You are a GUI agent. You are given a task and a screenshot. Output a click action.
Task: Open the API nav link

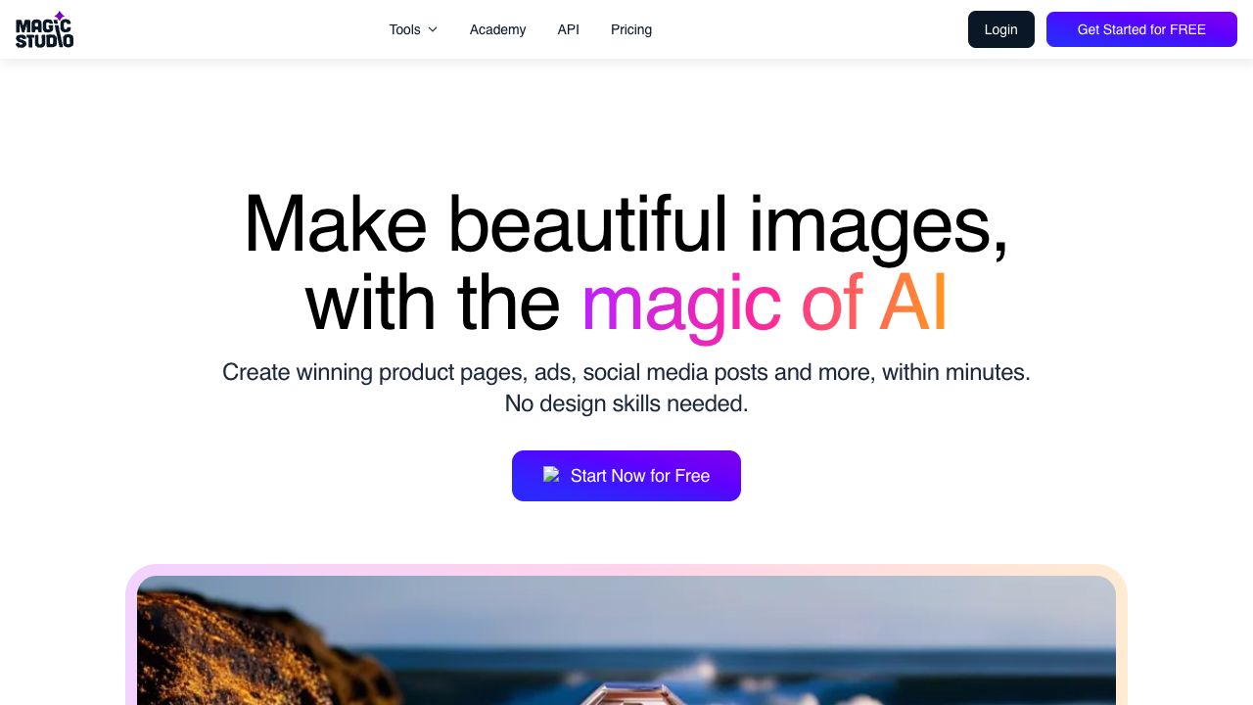pos(569,29)
